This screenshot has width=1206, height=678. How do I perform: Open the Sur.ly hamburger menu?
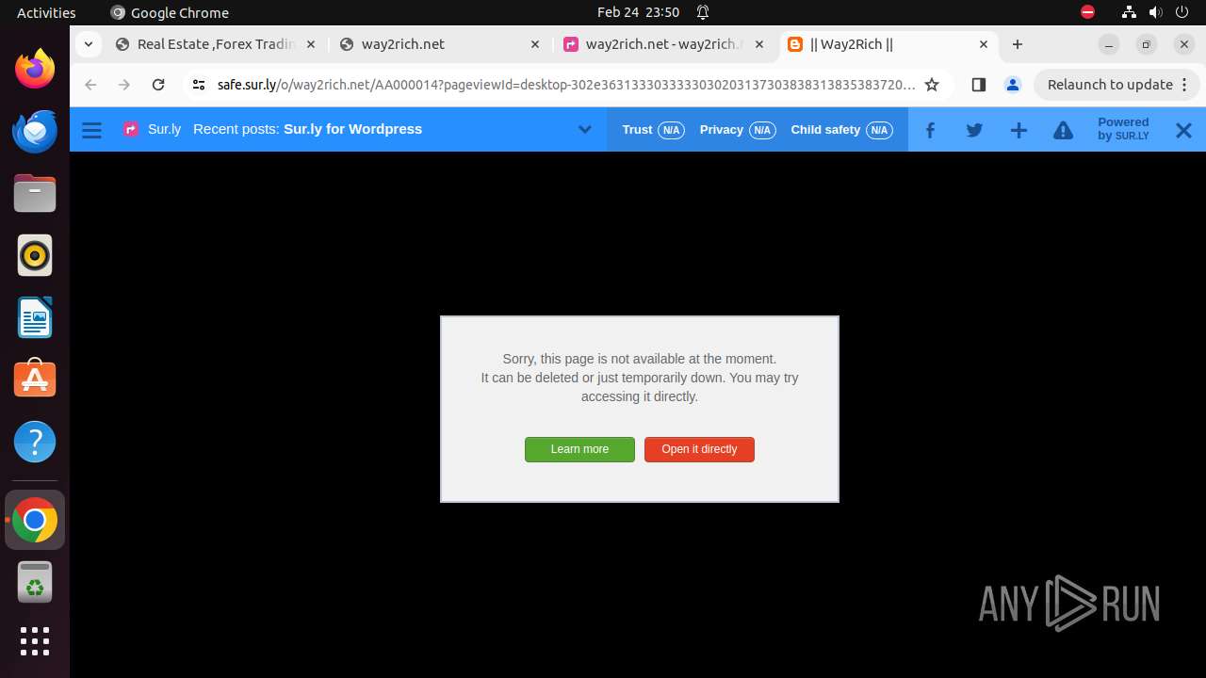tap(91, 130)
